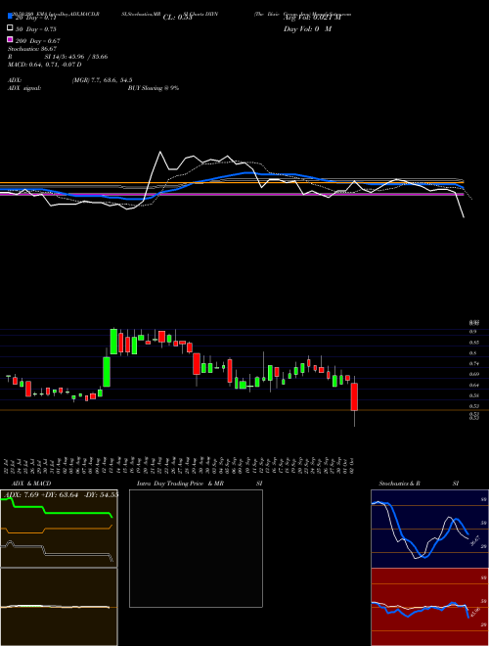The height and width of the screenshot is (646, 489).
Task: Click the 'Stochastics & R' panel title
Action: (399, 484)
